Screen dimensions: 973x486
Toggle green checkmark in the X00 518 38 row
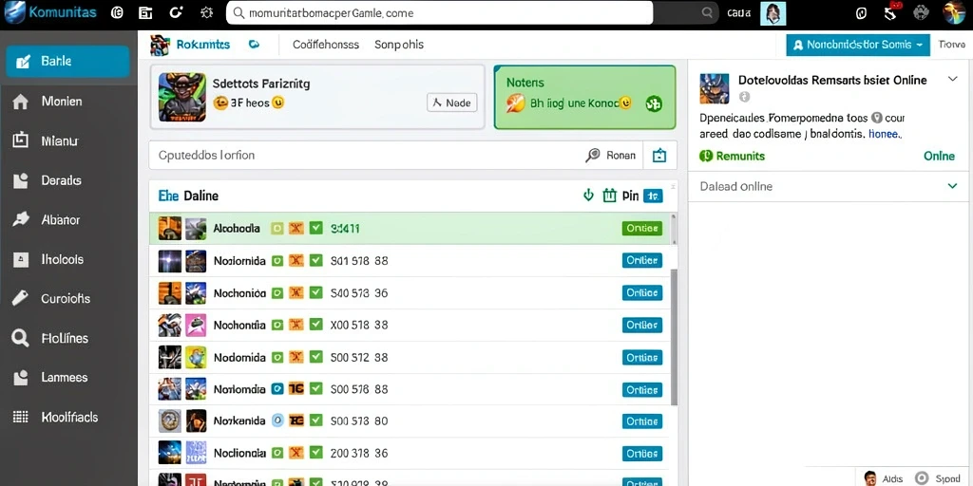click(x=315, y=325)
